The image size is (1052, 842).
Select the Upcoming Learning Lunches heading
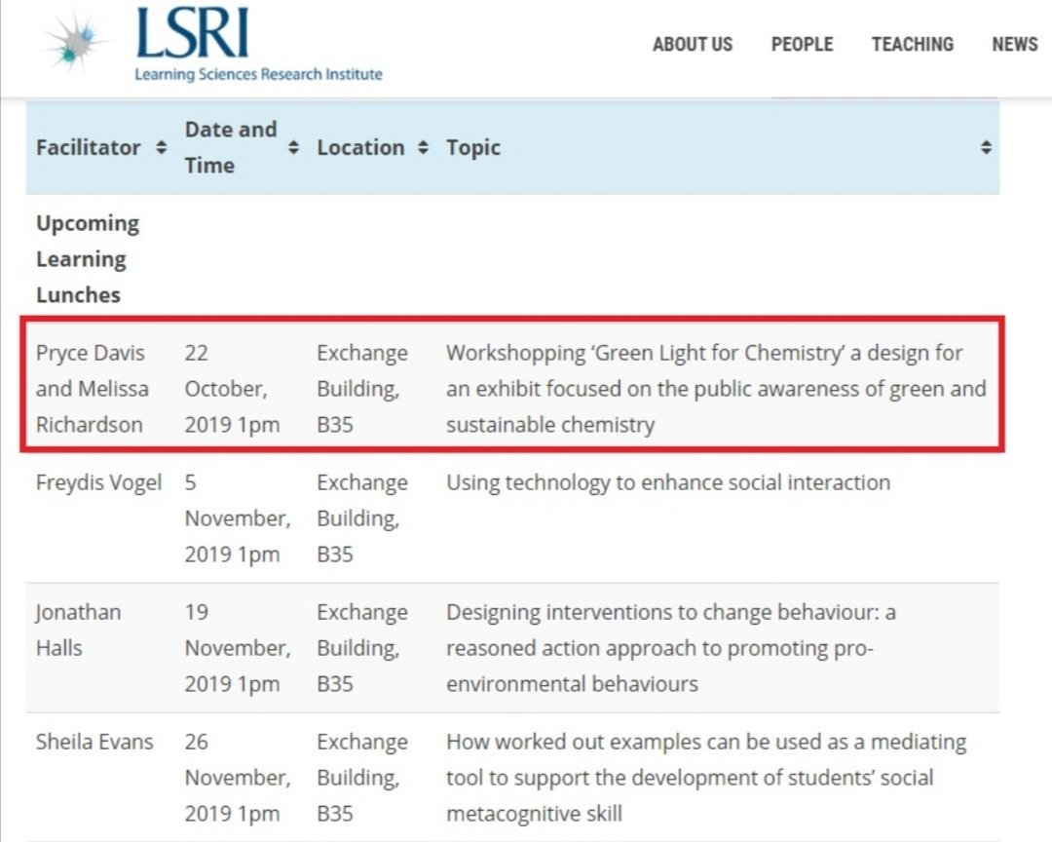pyautogui.click(x=88, y=258)
